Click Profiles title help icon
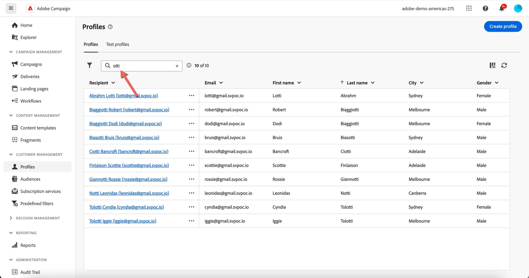 [110, 27]
